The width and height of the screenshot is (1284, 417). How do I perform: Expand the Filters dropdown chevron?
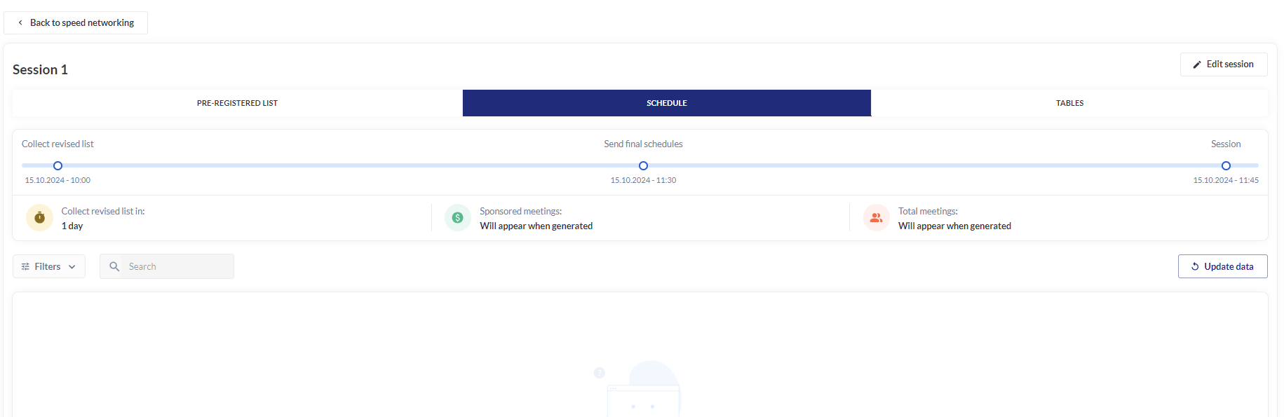pos(72,266)
